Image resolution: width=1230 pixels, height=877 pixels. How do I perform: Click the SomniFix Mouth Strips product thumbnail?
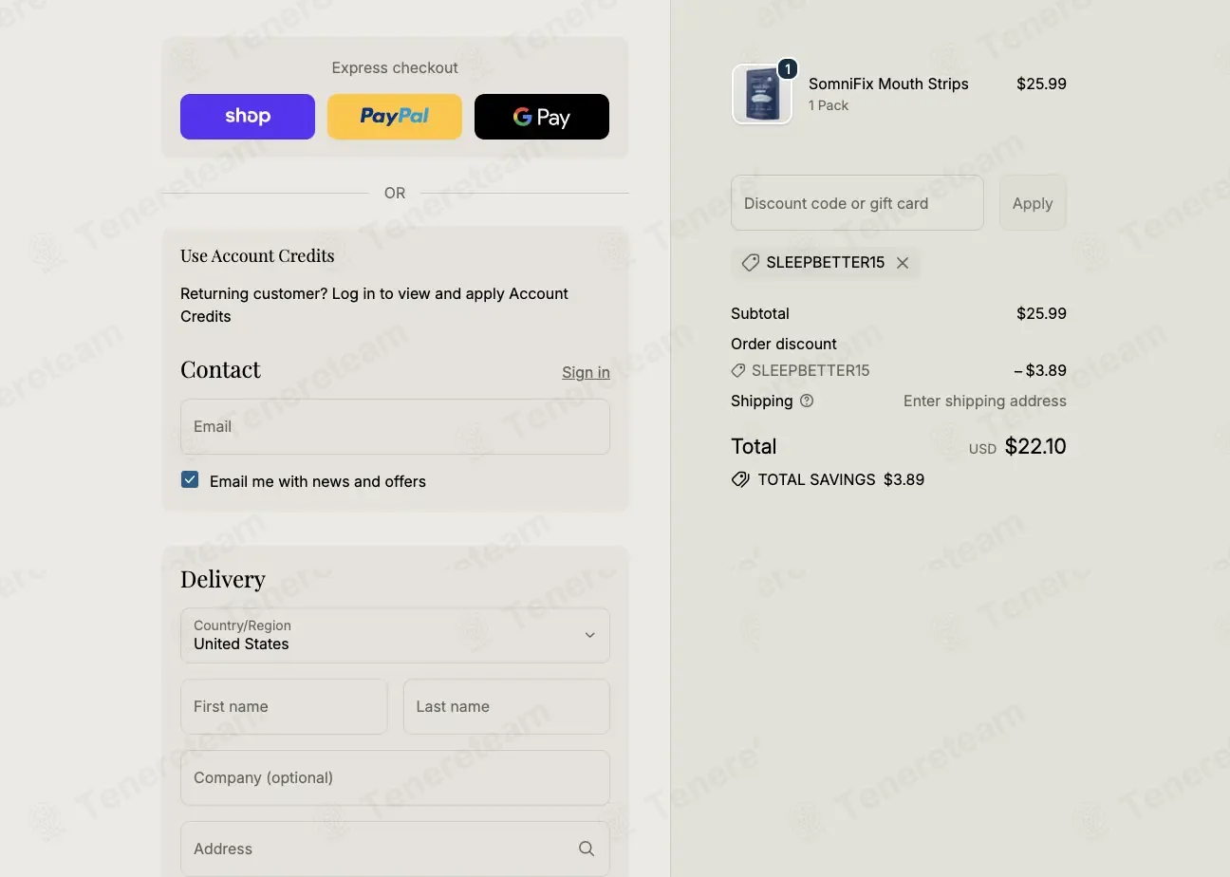pos(762,94)
